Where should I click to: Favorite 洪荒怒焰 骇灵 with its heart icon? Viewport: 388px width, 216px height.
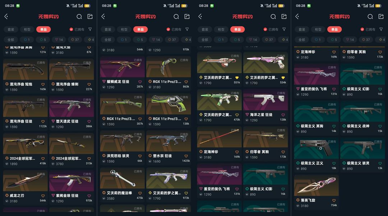point(140,156)
